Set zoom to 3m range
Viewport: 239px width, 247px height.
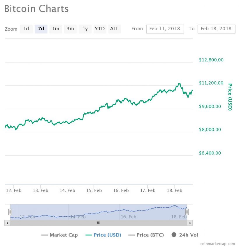pos(70,29)
